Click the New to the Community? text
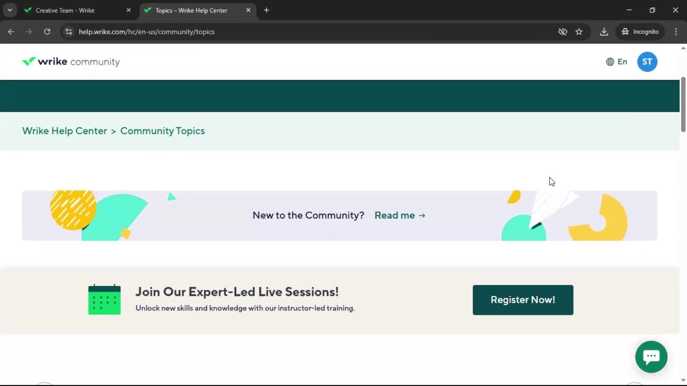The height and width of the screenshot is (386, 687). (308, 215)
